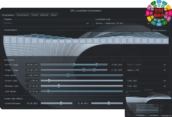This screenshot has height=117, width=172.
Task: Expand the Source ranges dropdown
Action: coord(147,65)
